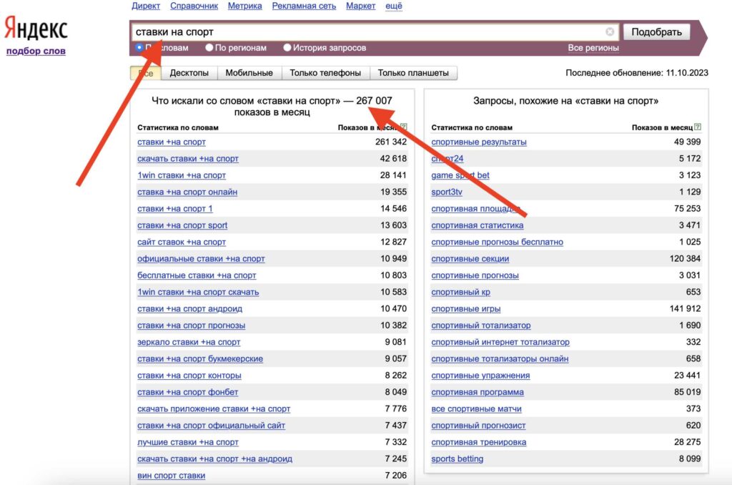The height and width of the screenshot is (485, 732).
Task: Open the спортивный тотализатор similar query
Action: point(481,325)
